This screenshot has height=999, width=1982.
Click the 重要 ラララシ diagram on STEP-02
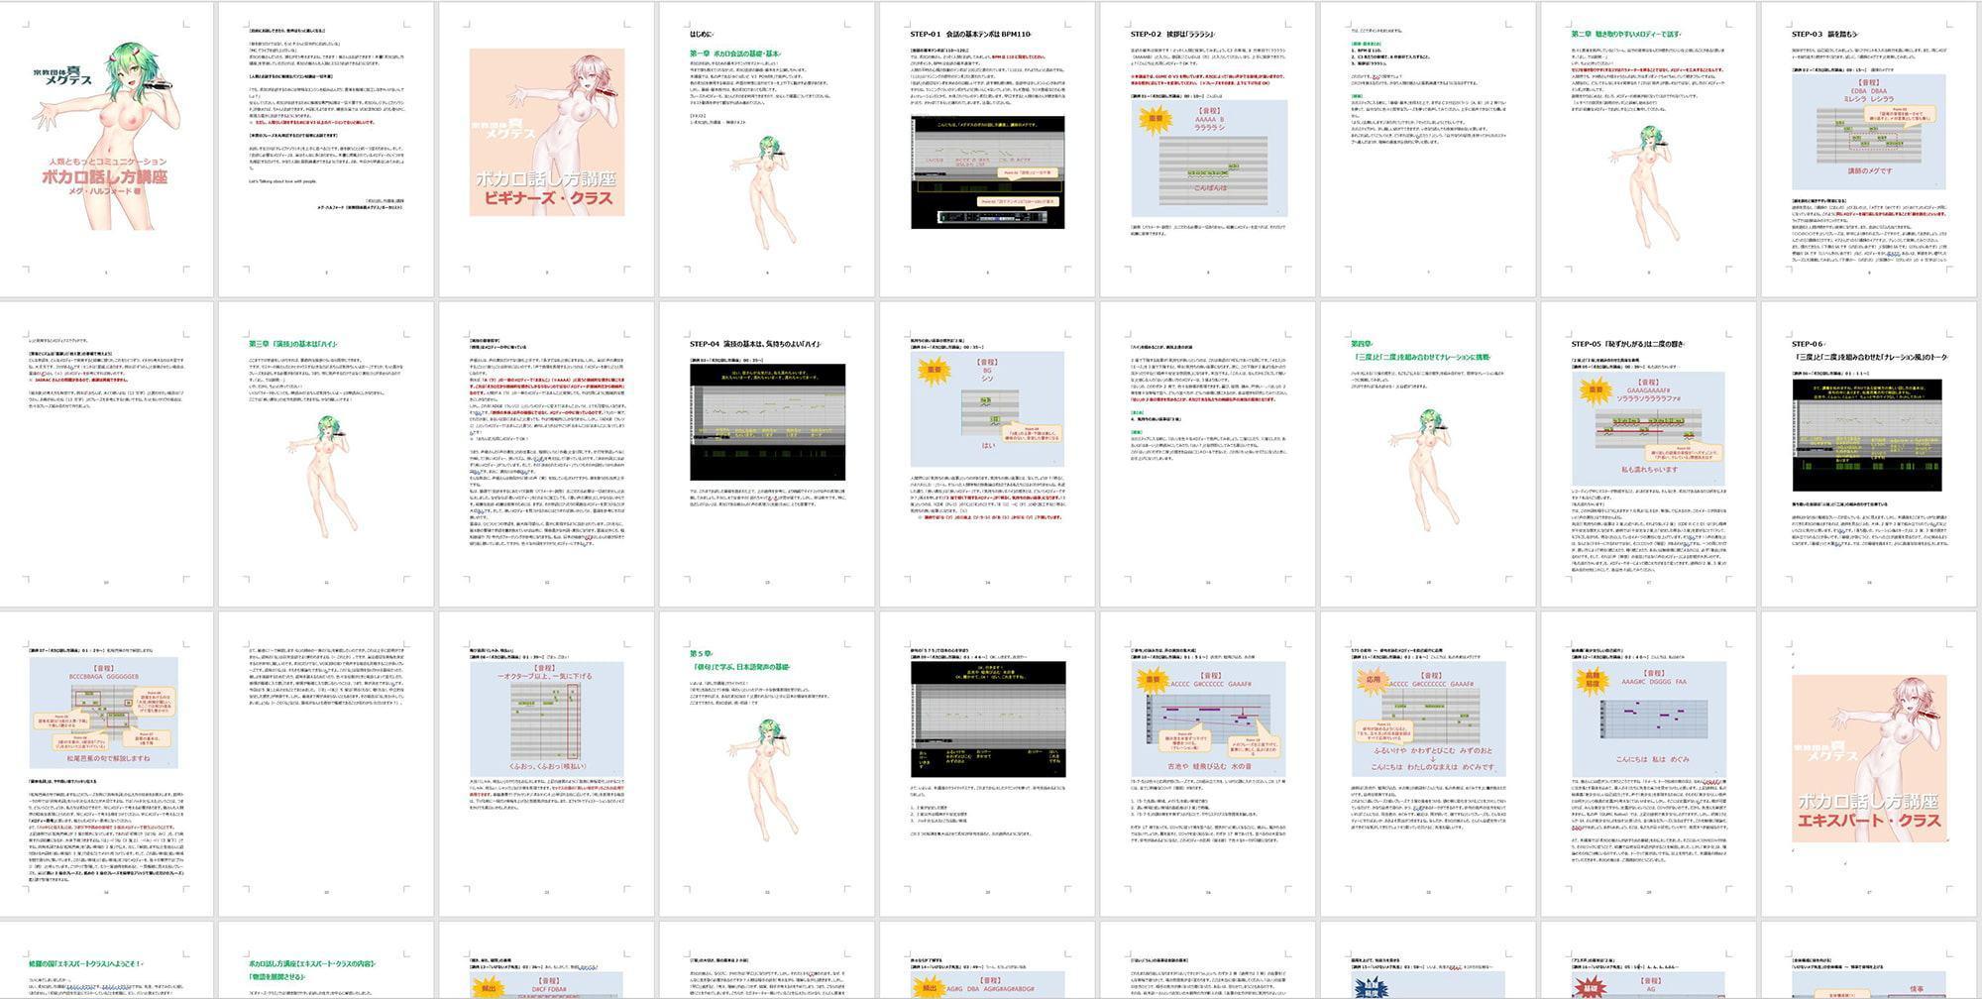point(1209,159)
